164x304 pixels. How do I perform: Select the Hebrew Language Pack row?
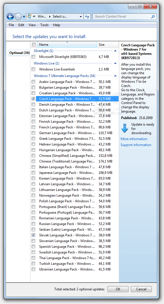[x=77, y=144]
